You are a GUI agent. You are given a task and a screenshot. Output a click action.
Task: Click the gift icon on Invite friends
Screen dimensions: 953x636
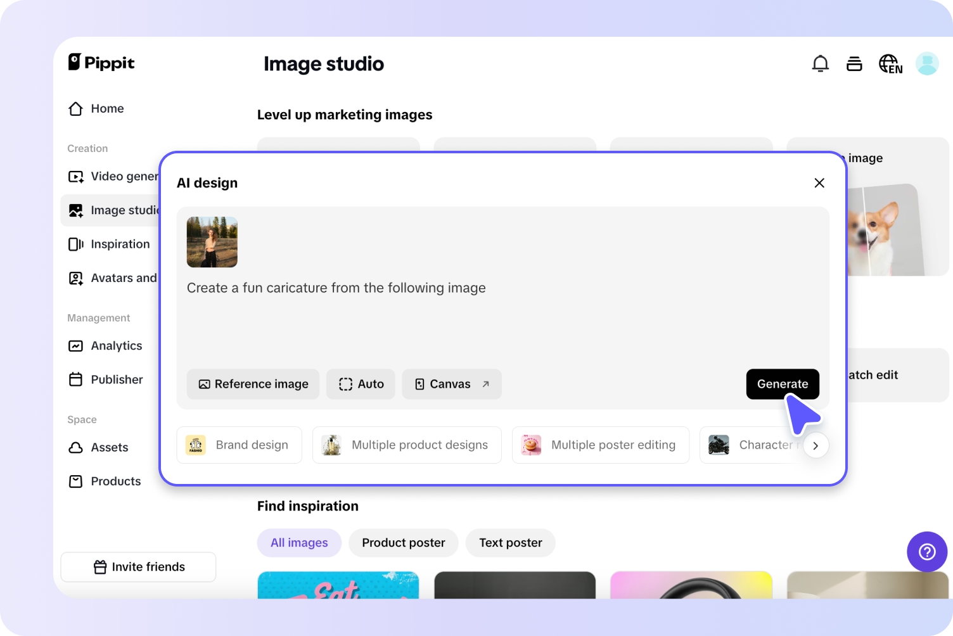click(x=100, y=567)
